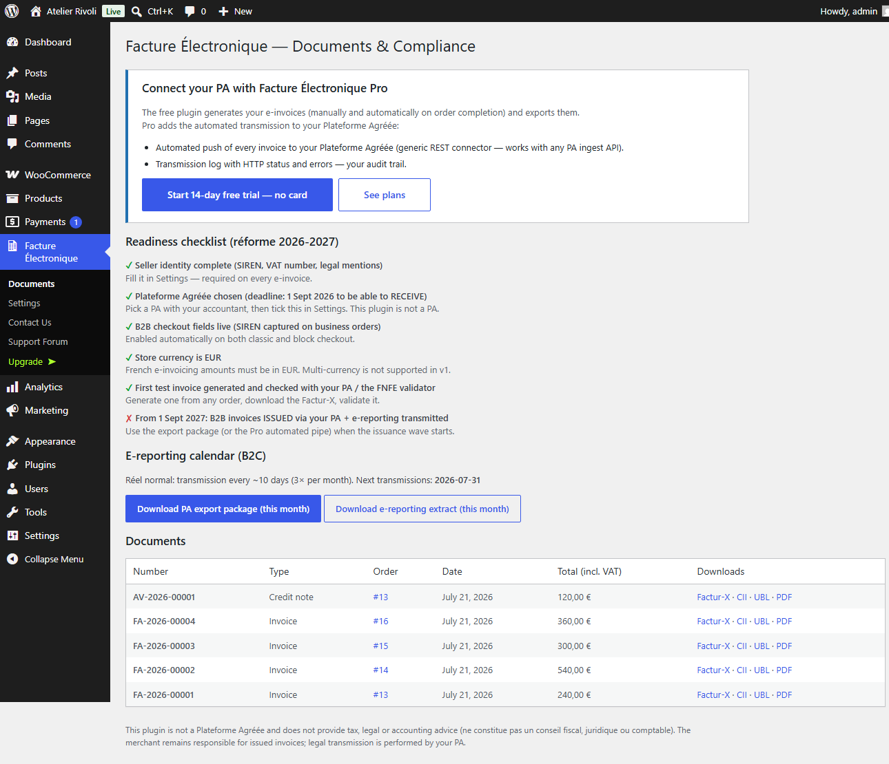Open the Settings submenu item
The width and height of the screenshot is (889, 764).
[x=24, y=303]
